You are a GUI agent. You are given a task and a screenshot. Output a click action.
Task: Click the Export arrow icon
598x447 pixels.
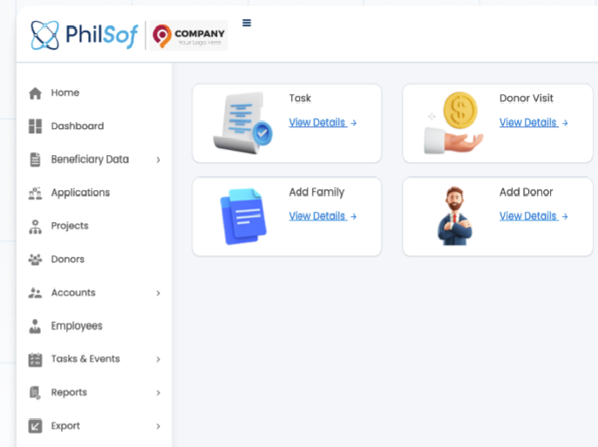(x=35, y=426)
